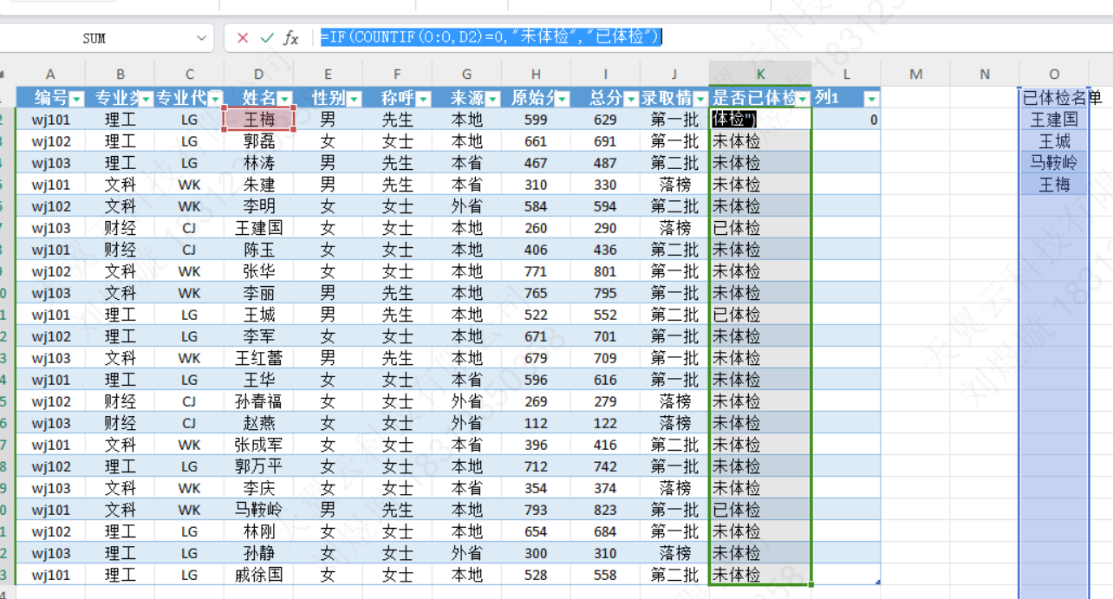Select the name cell 赵燕
This screenshot has height=599, width=1113.
point(258,423)
